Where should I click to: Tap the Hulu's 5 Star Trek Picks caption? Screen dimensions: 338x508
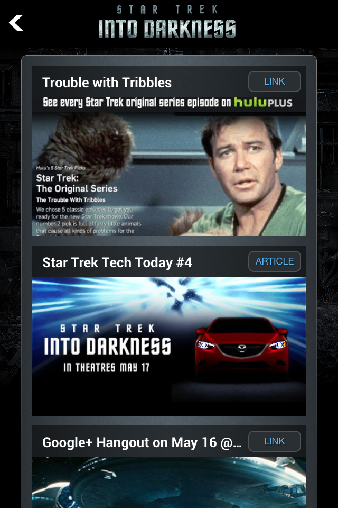tap(61, 168)
